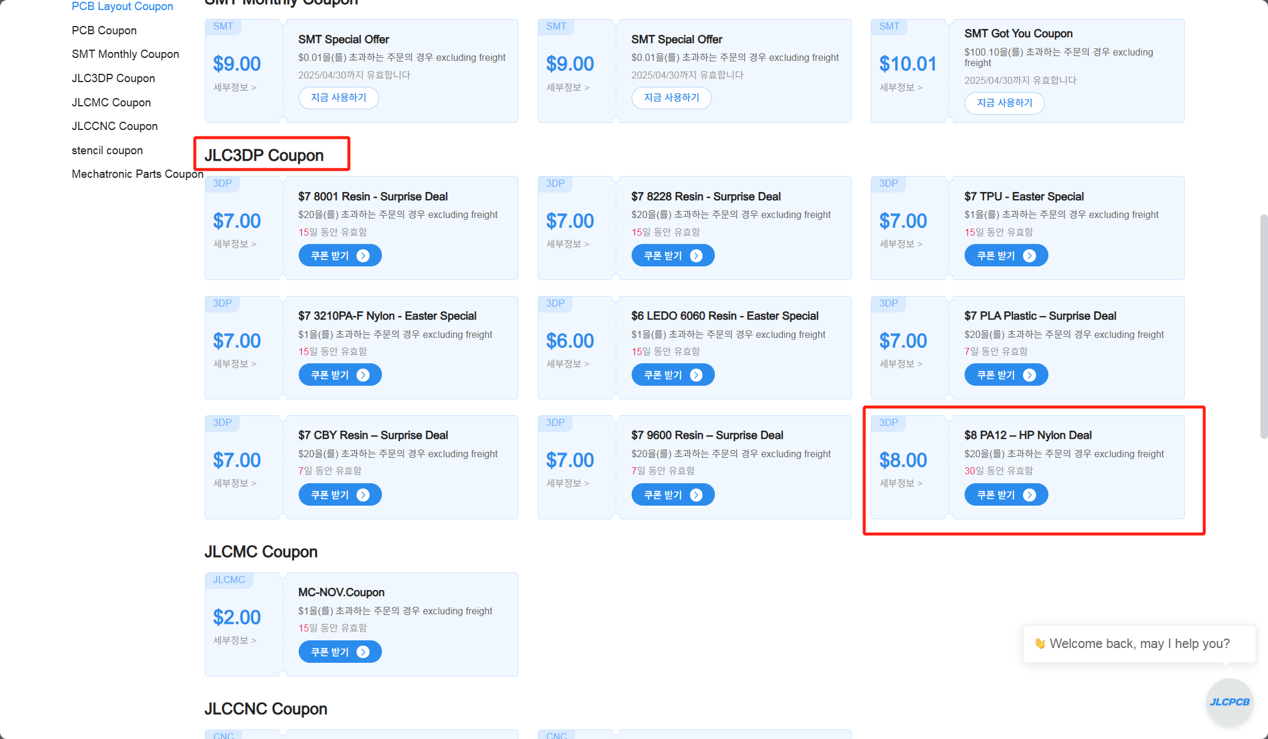
Task: Expand details of $10.01 SMT coupon
Action: click(x=901, y=87)
